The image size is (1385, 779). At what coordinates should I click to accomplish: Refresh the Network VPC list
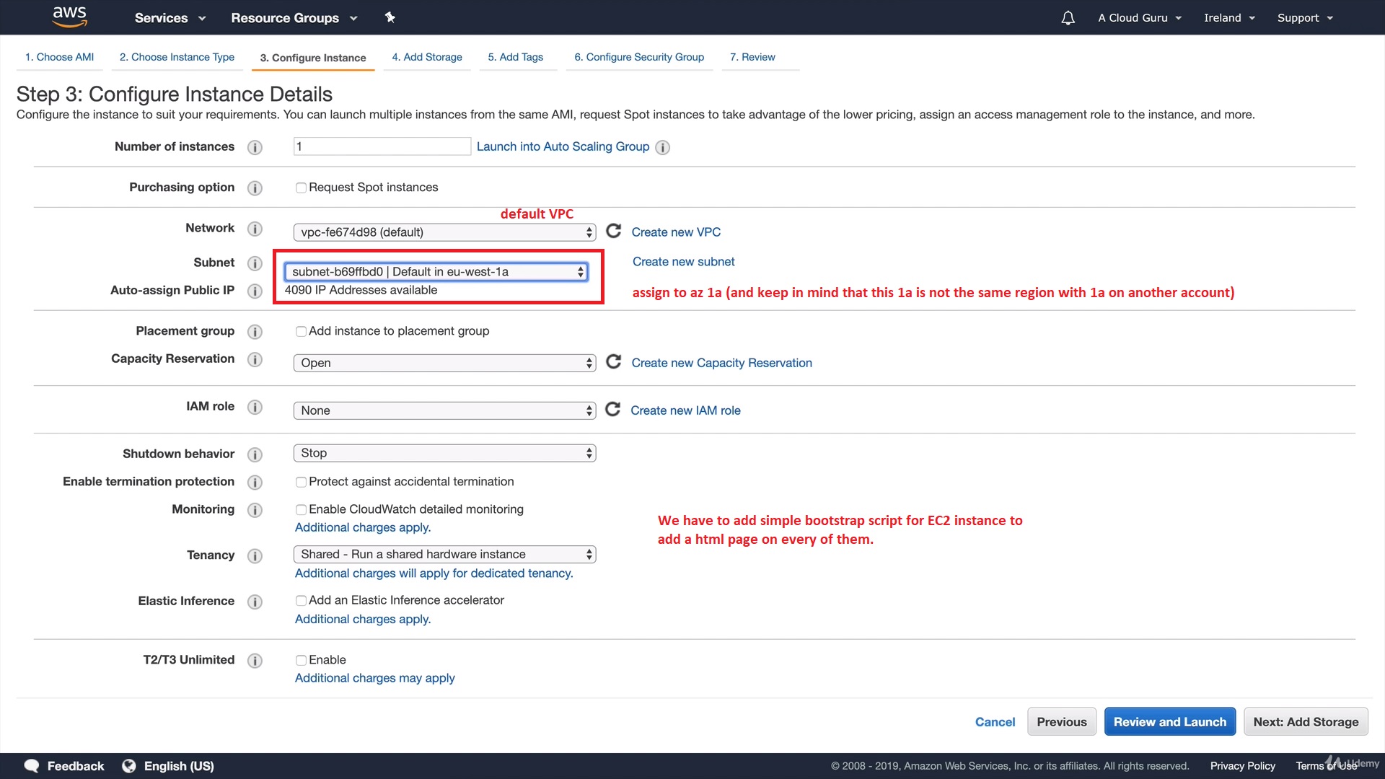coord(613,231)
